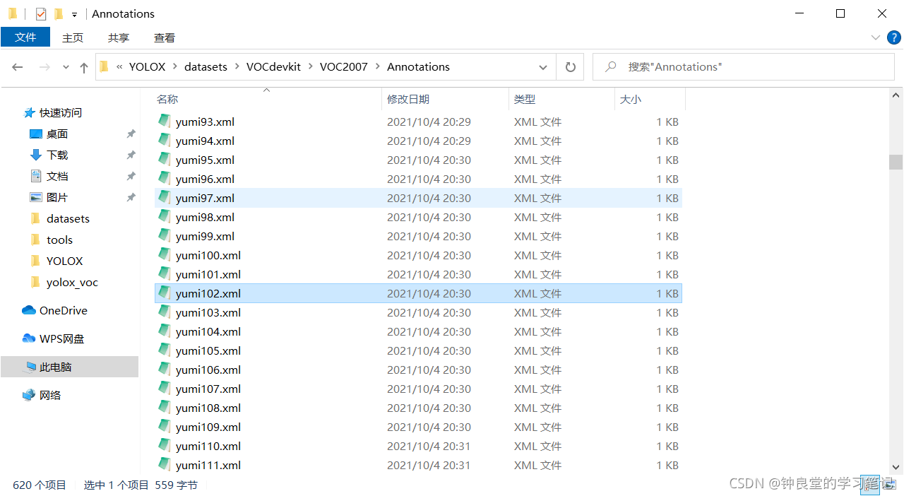Select the file yumi102.xml
This screenshot has width=904, height=496.
[x=418, y=293]
